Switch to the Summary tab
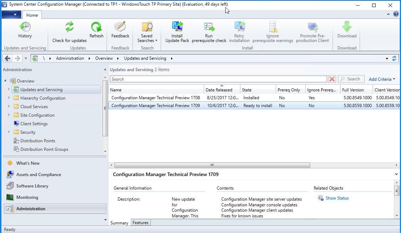Viewport: 401px width, 233px height. (x=119, y=223)
